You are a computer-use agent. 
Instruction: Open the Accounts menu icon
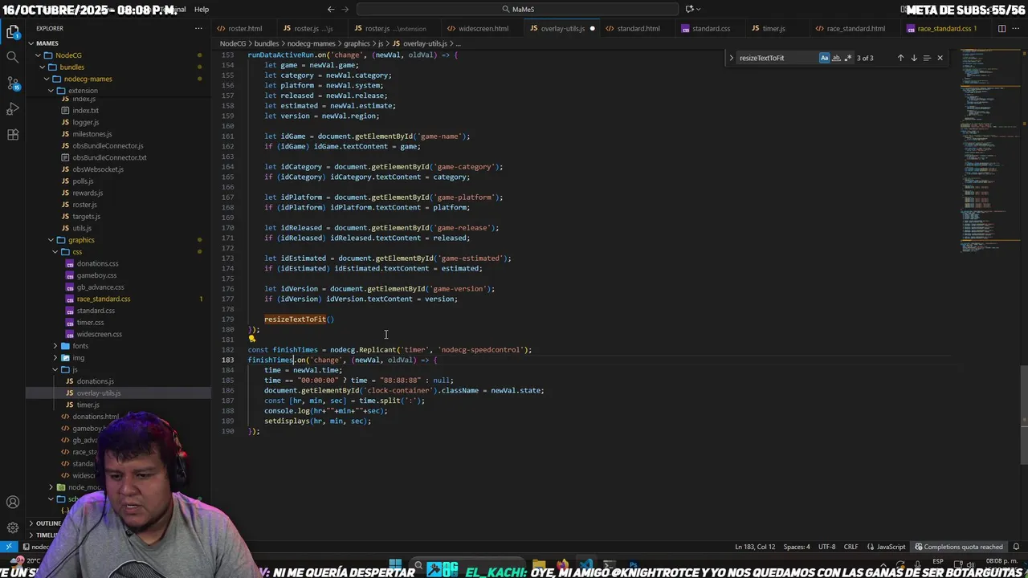tap(13, 503)
